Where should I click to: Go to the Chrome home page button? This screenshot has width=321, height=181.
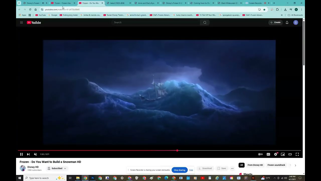[x=36, y=10]
